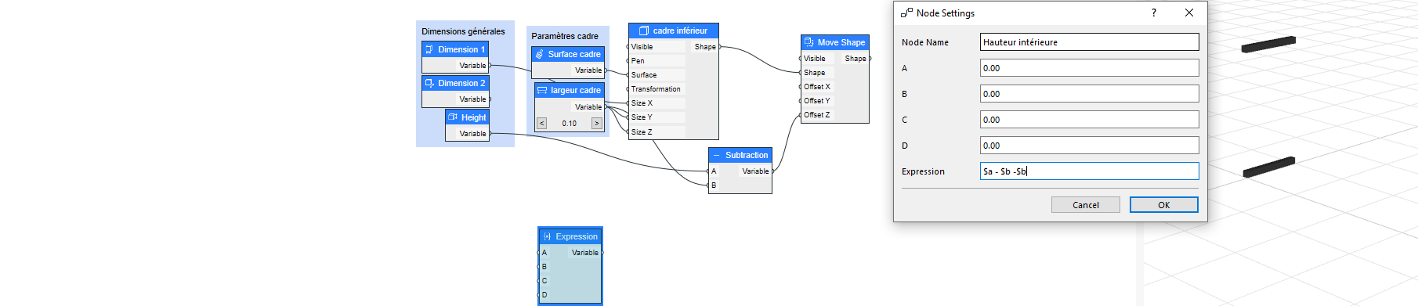Click the Node Name text field
The height and width of the screenshot is (306, 1418).
(x=1090, y=42)
